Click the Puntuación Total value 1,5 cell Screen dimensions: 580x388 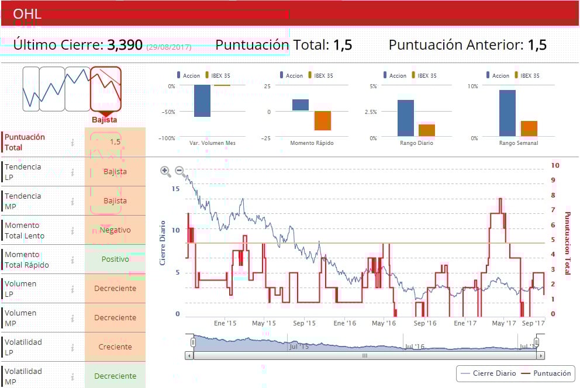[115, 142]
